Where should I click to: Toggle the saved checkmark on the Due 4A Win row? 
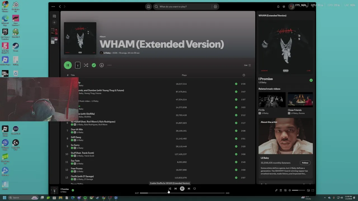(236, 131)
